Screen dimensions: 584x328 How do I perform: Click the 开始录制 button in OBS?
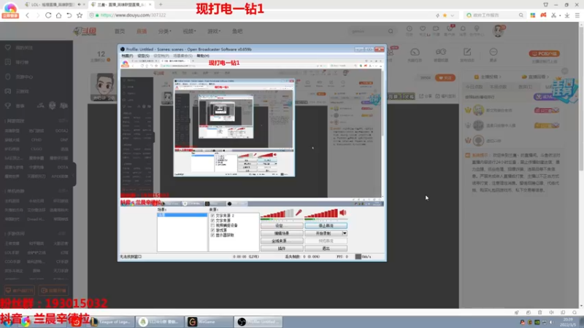coord(323,233)
